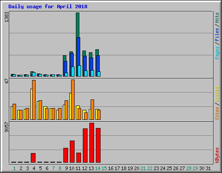Viewport: 222px width, 173px height.
Task: Click the tall orange Visits bar on day 10
Action: point(73,99)
